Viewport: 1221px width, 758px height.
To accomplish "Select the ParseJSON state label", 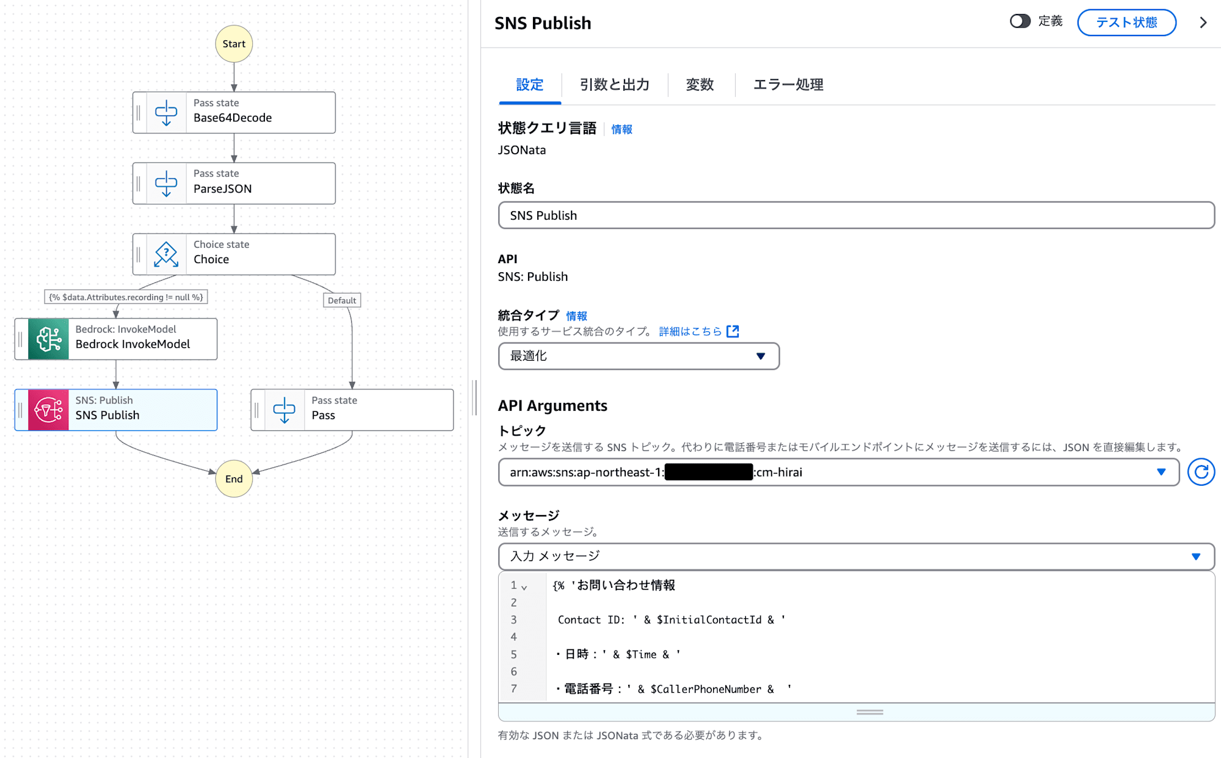I will [222, 189].
